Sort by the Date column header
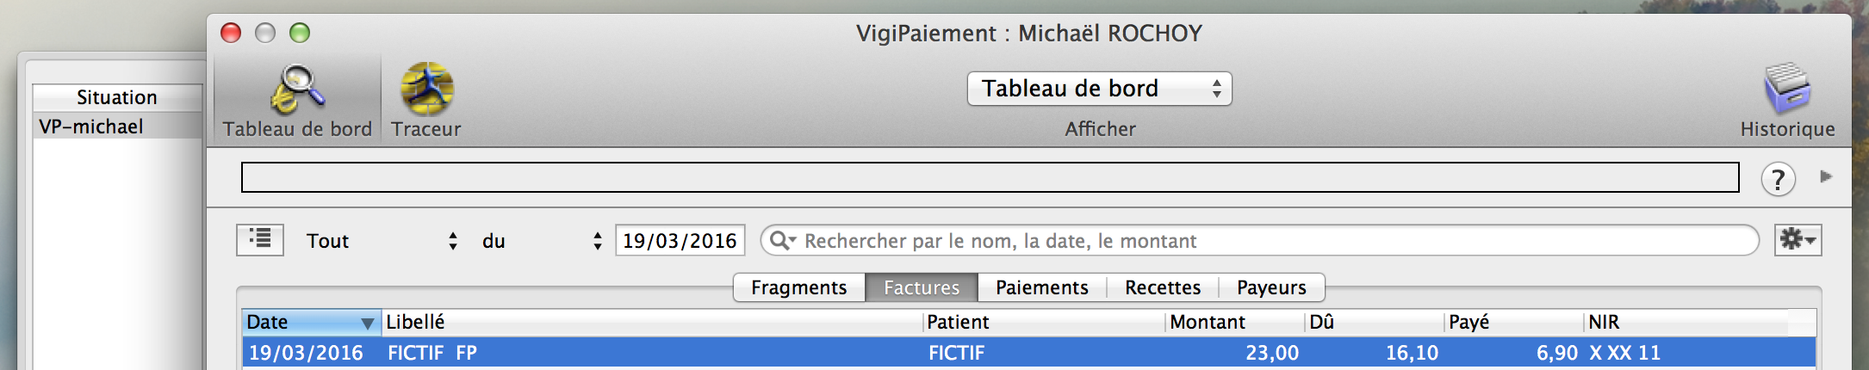The image size is (1869, 370). (x=311, y=322)
